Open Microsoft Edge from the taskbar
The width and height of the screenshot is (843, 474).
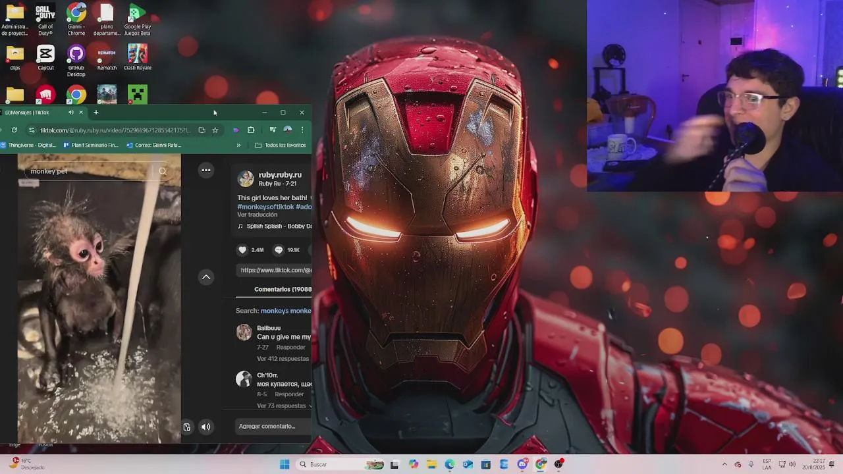click(x=449, y=464)
